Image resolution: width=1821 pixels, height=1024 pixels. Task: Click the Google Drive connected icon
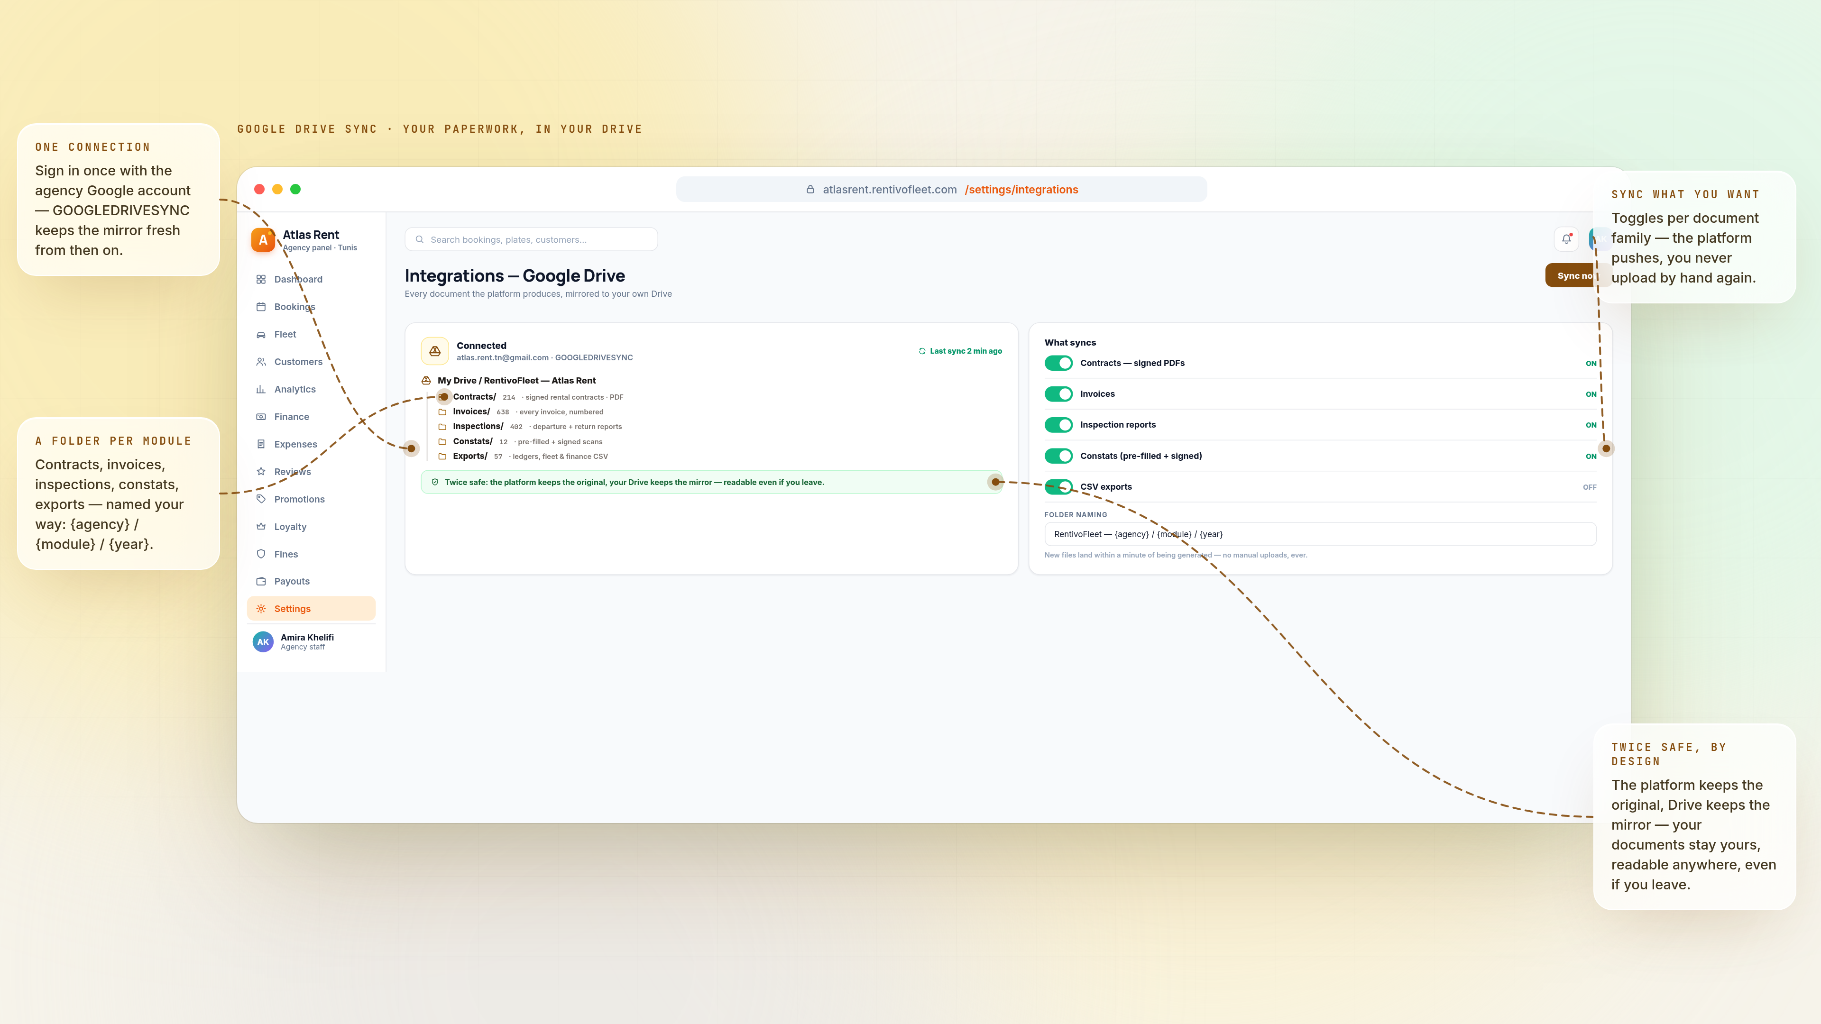pyautogui.click(x=435, y=351)
